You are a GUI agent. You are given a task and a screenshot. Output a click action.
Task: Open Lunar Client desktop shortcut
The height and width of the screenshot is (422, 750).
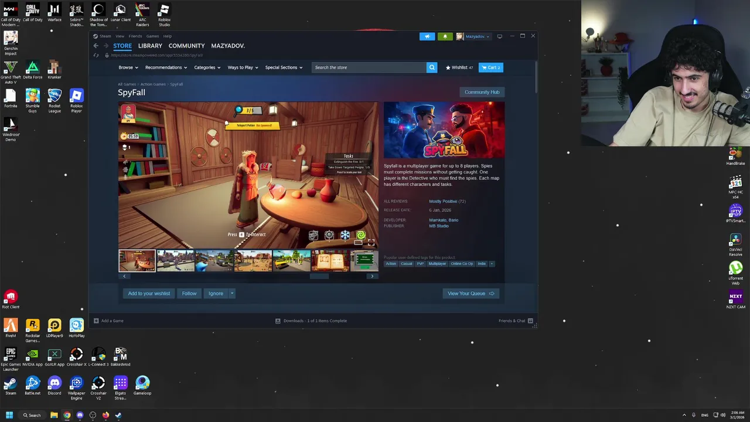[x=120, y=13]
